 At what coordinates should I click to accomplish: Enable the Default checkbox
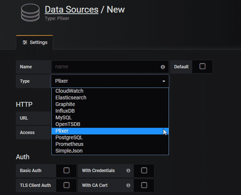coord(202,66)
